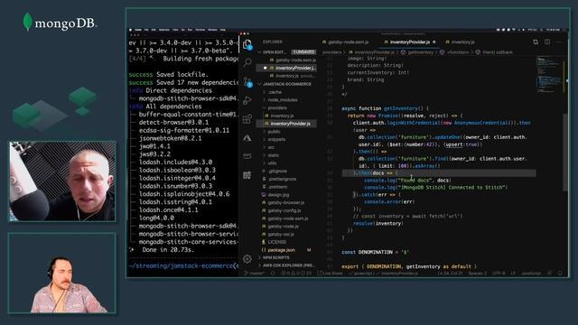Click the Live Share button in status bar
Screen dimensions: 578x325
click(x=330, y=273)
